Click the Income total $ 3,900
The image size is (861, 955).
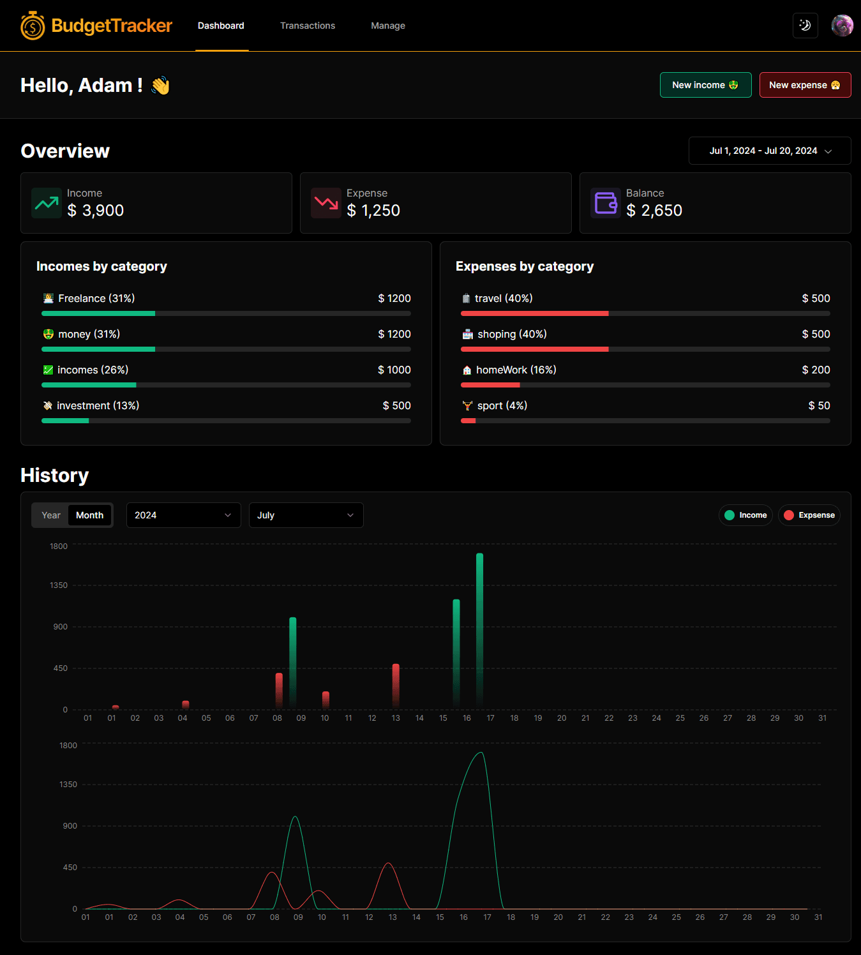pos(96,210)
